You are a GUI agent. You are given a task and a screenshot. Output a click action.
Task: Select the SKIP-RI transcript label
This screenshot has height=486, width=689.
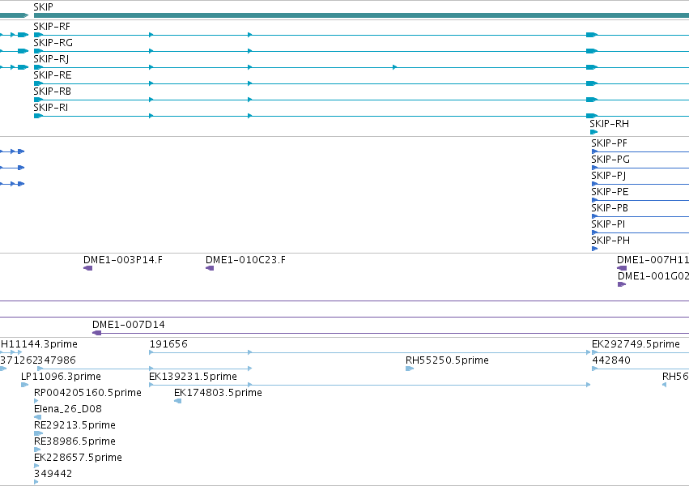click(x=50, y=108)
